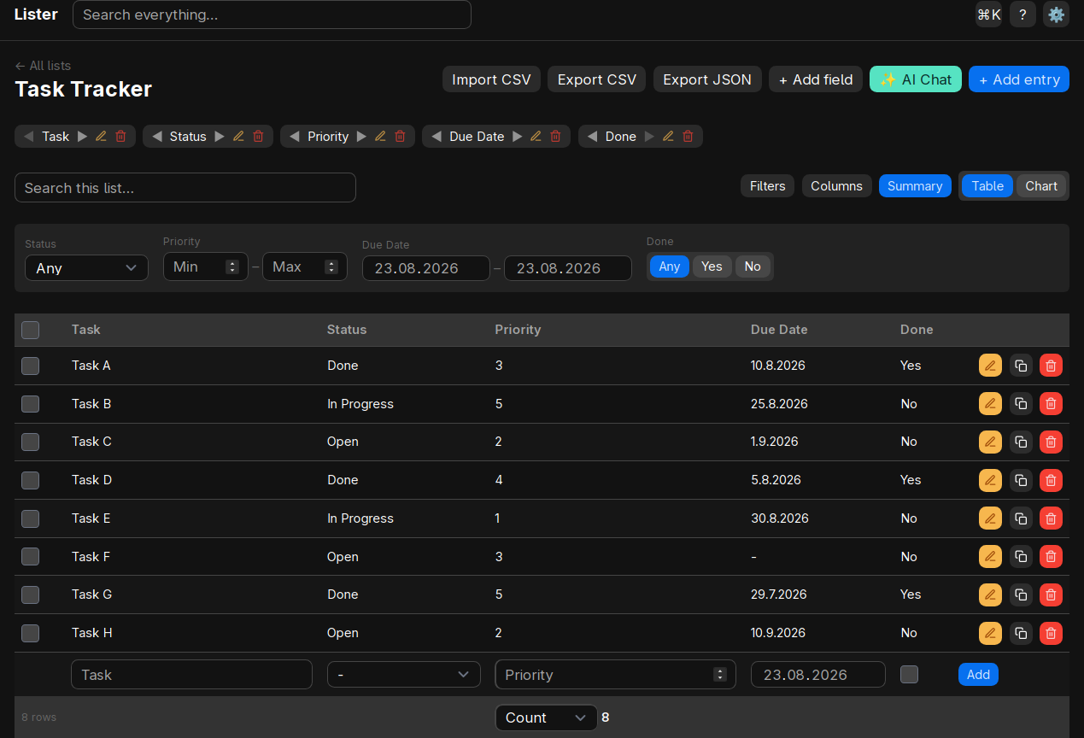Viewport: 1084px width, 738px height.
Task: Move the Priority field right
Action: (x=361, y=137)
